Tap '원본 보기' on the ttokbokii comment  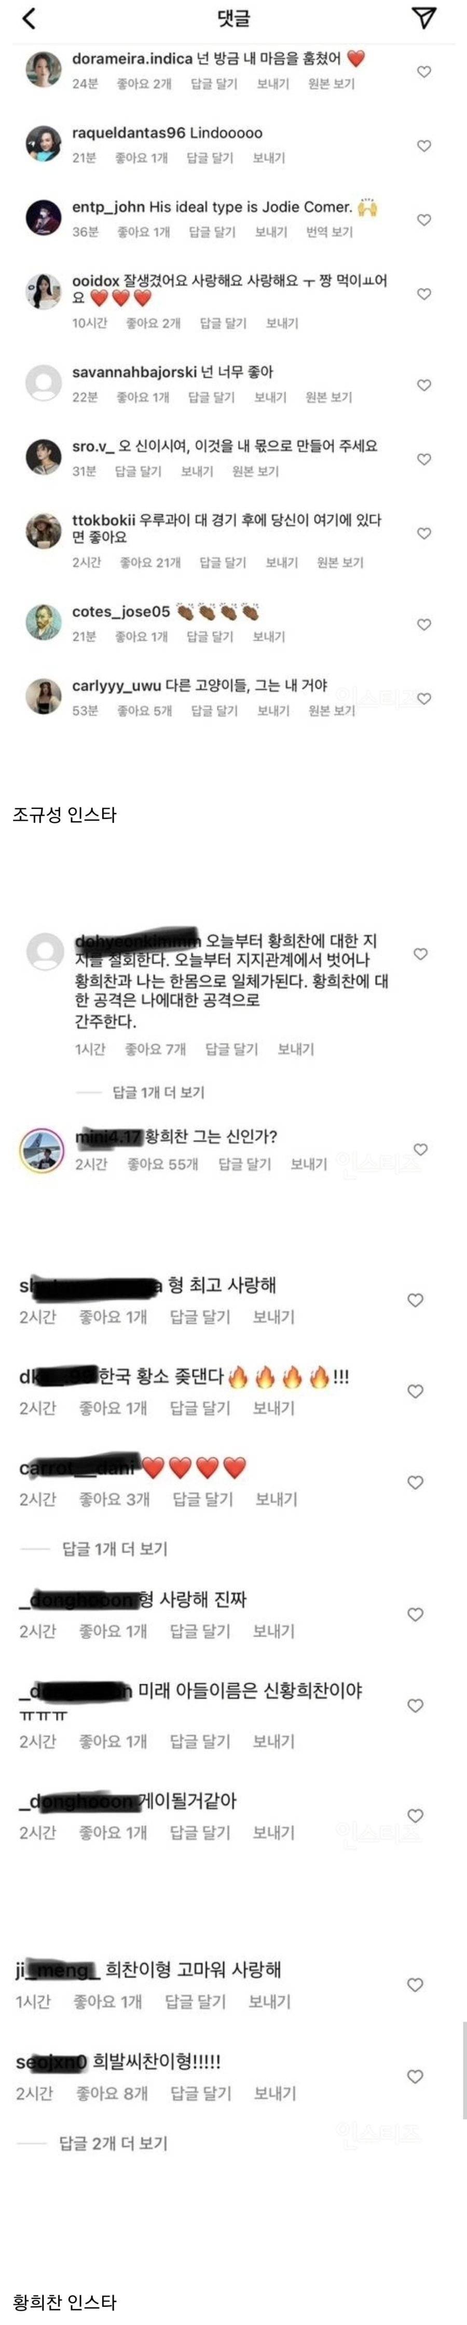[x=340, y=562]
